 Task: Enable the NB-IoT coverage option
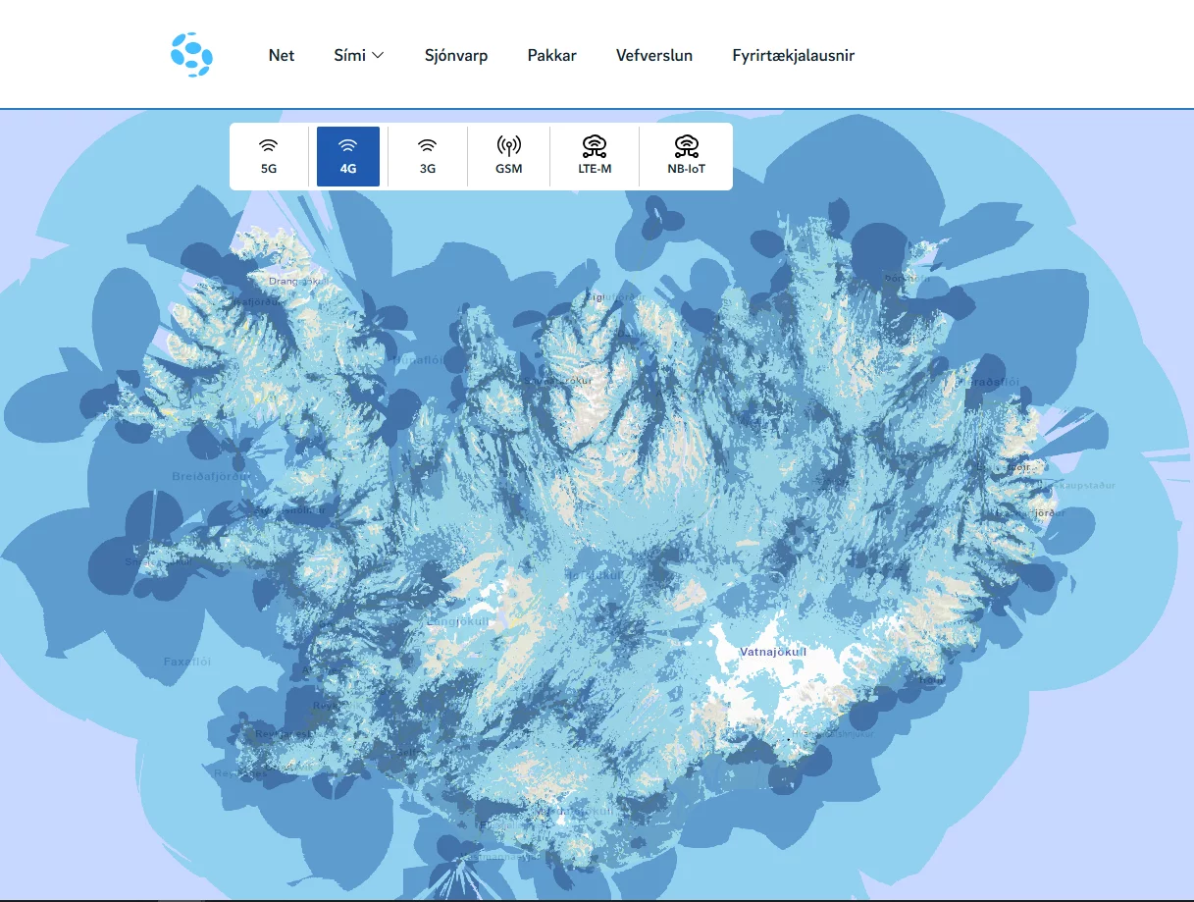click(686, 155)
